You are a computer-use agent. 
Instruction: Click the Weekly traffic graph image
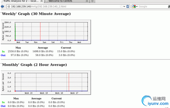(46, 32)
